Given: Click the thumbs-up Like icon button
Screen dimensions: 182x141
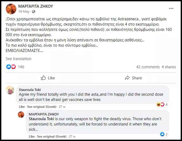Looking at the screenshot, I should point(44,78).
